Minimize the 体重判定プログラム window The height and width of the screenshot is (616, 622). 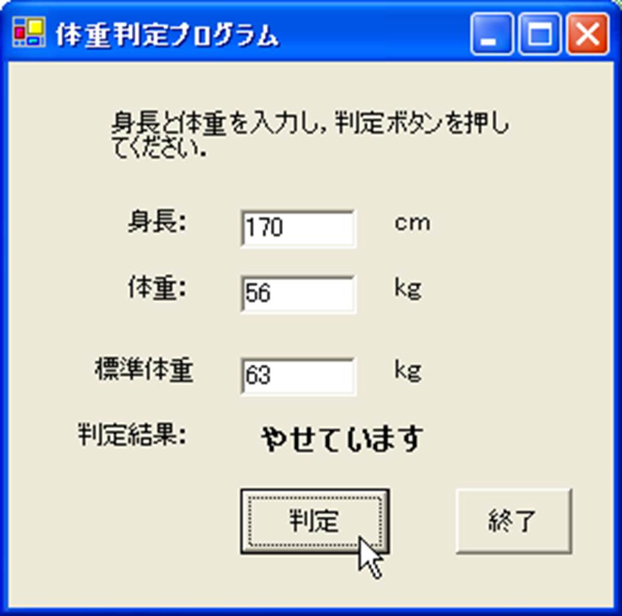point(491,33)
